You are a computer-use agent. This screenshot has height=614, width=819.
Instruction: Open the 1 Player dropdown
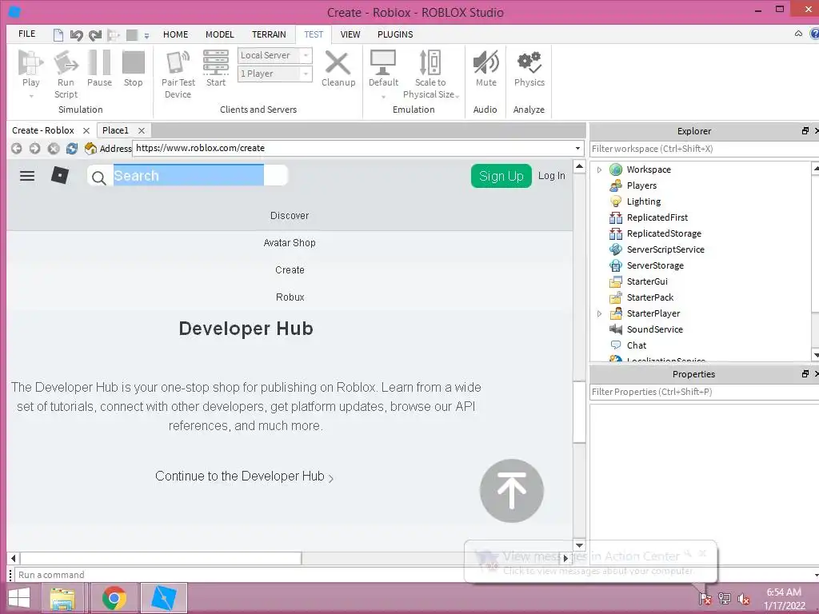coord(306,74)
